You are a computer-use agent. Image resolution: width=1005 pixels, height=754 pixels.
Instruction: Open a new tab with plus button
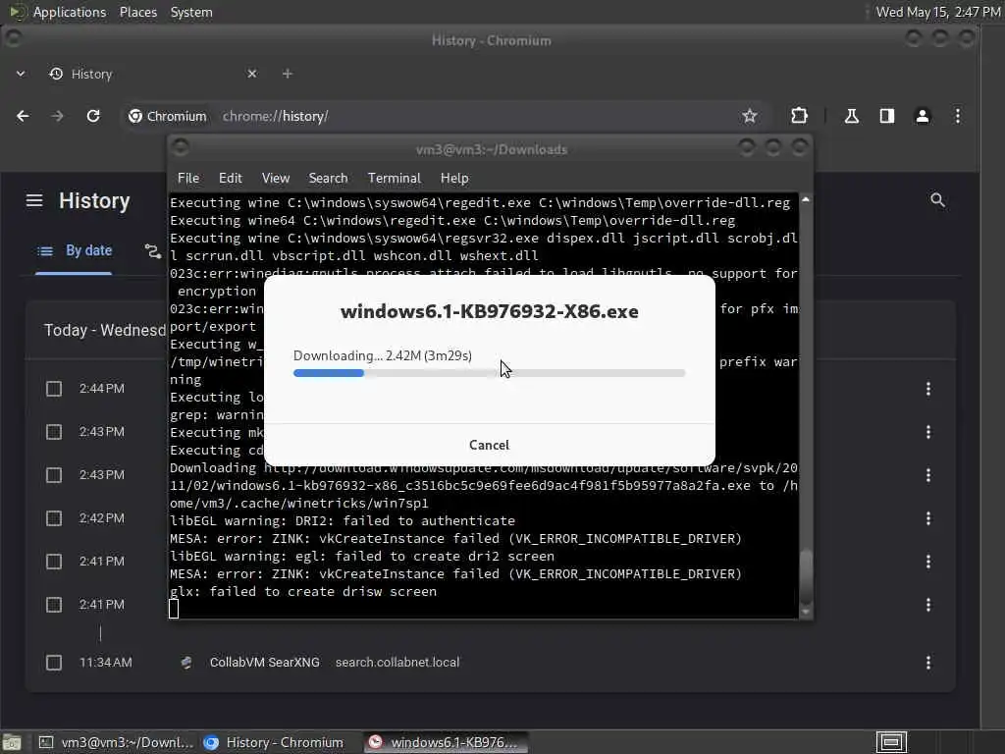click(x=288, y=74)
